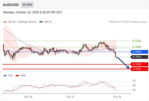This screenshot has width=149, height=101.
Task: Click the Oct 17 date axis label
Action: [x=70, y=97]
